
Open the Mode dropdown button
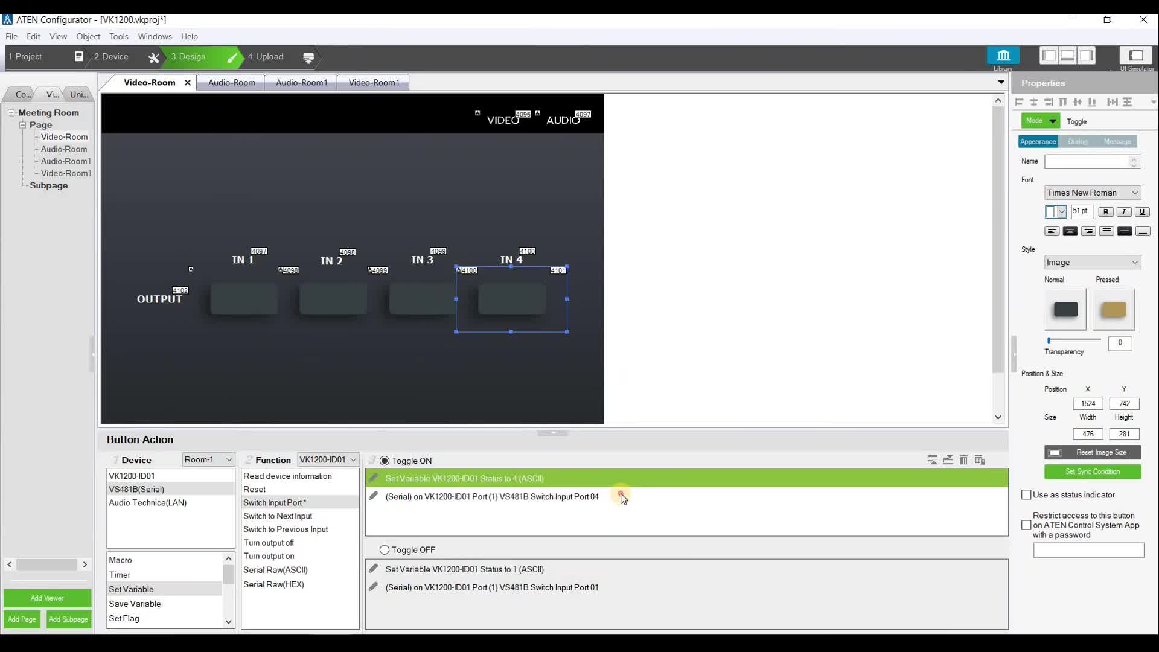click(1052, 121)
